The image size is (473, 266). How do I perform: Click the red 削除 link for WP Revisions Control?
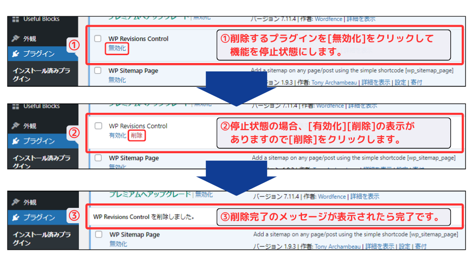(x=136, y=135)
